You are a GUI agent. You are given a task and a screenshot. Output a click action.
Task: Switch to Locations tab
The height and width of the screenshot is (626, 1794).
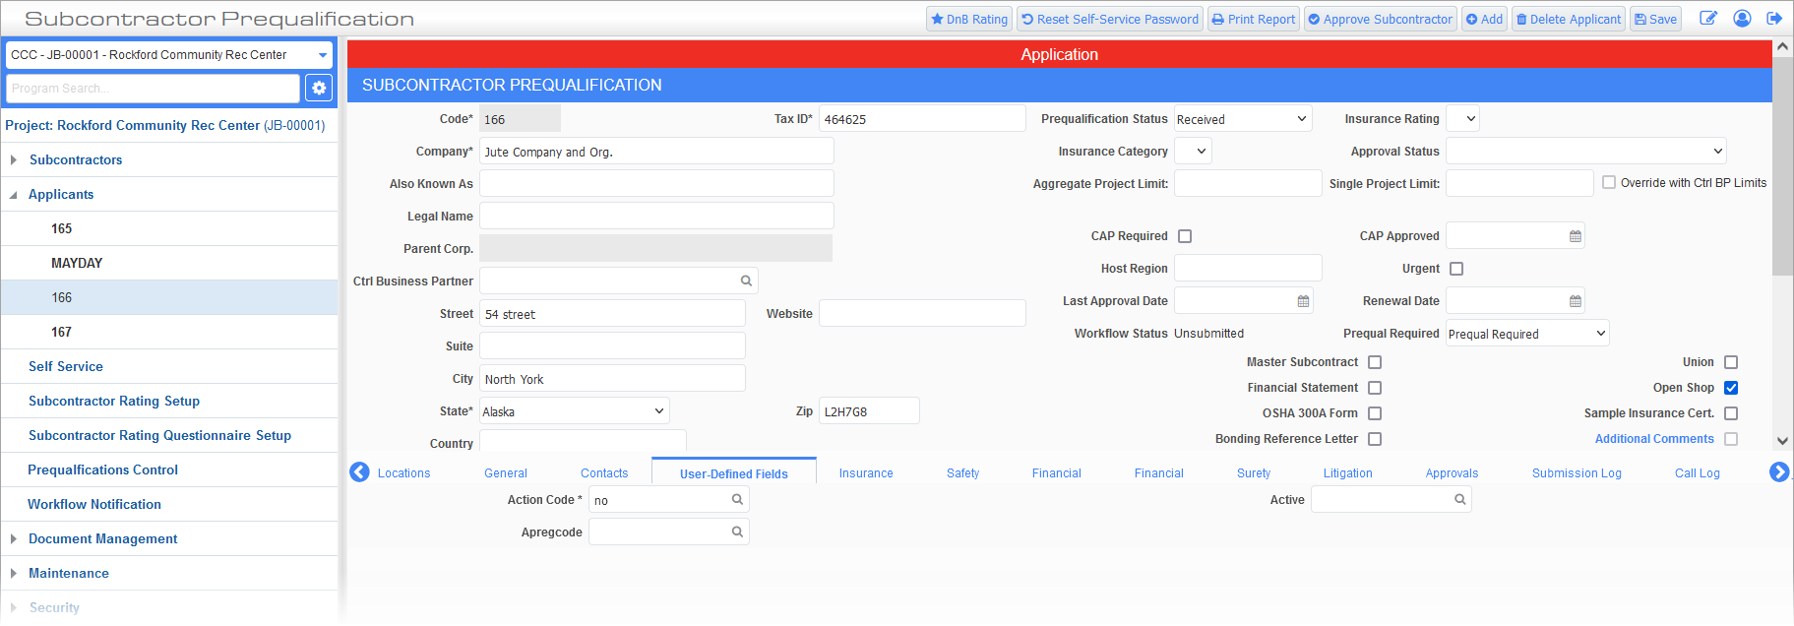tap(404, 473)
